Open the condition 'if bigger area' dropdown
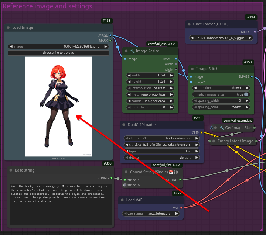 point(150,101)
